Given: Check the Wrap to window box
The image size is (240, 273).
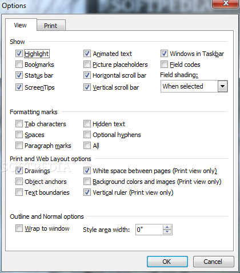Looking at the screenshot, I should click(x=19, y=228).
